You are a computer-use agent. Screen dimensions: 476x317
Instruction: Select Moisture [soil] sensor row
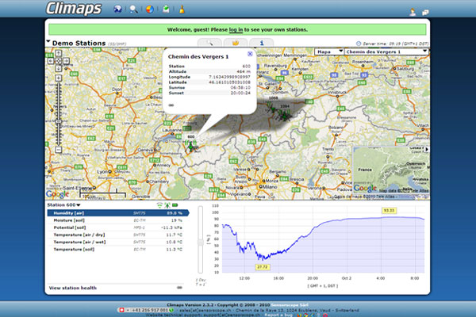click(117, 220)
